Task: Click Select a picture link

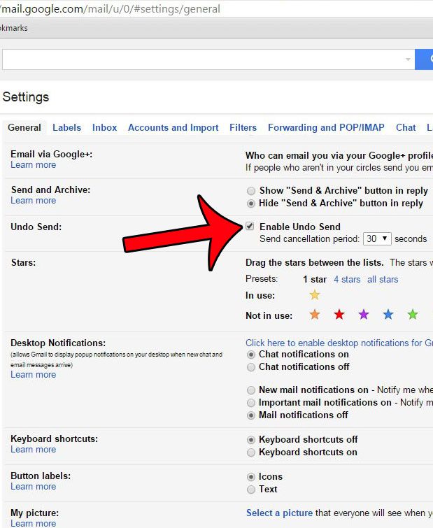Action: pos(278,513)
